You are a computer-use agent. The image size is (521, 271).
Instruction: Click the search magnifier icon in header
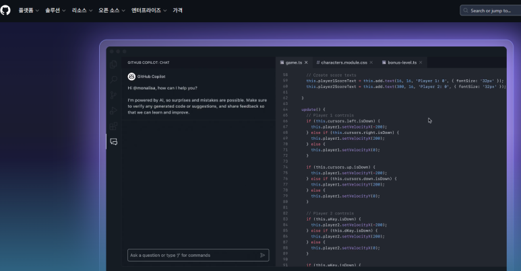click(x=466, y=11)
